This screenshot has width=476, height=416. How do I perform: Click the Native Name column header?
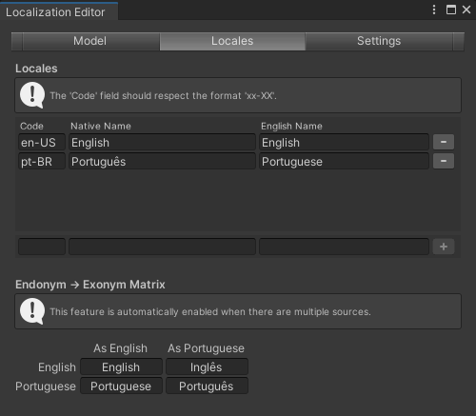click(x=101, y=126)
